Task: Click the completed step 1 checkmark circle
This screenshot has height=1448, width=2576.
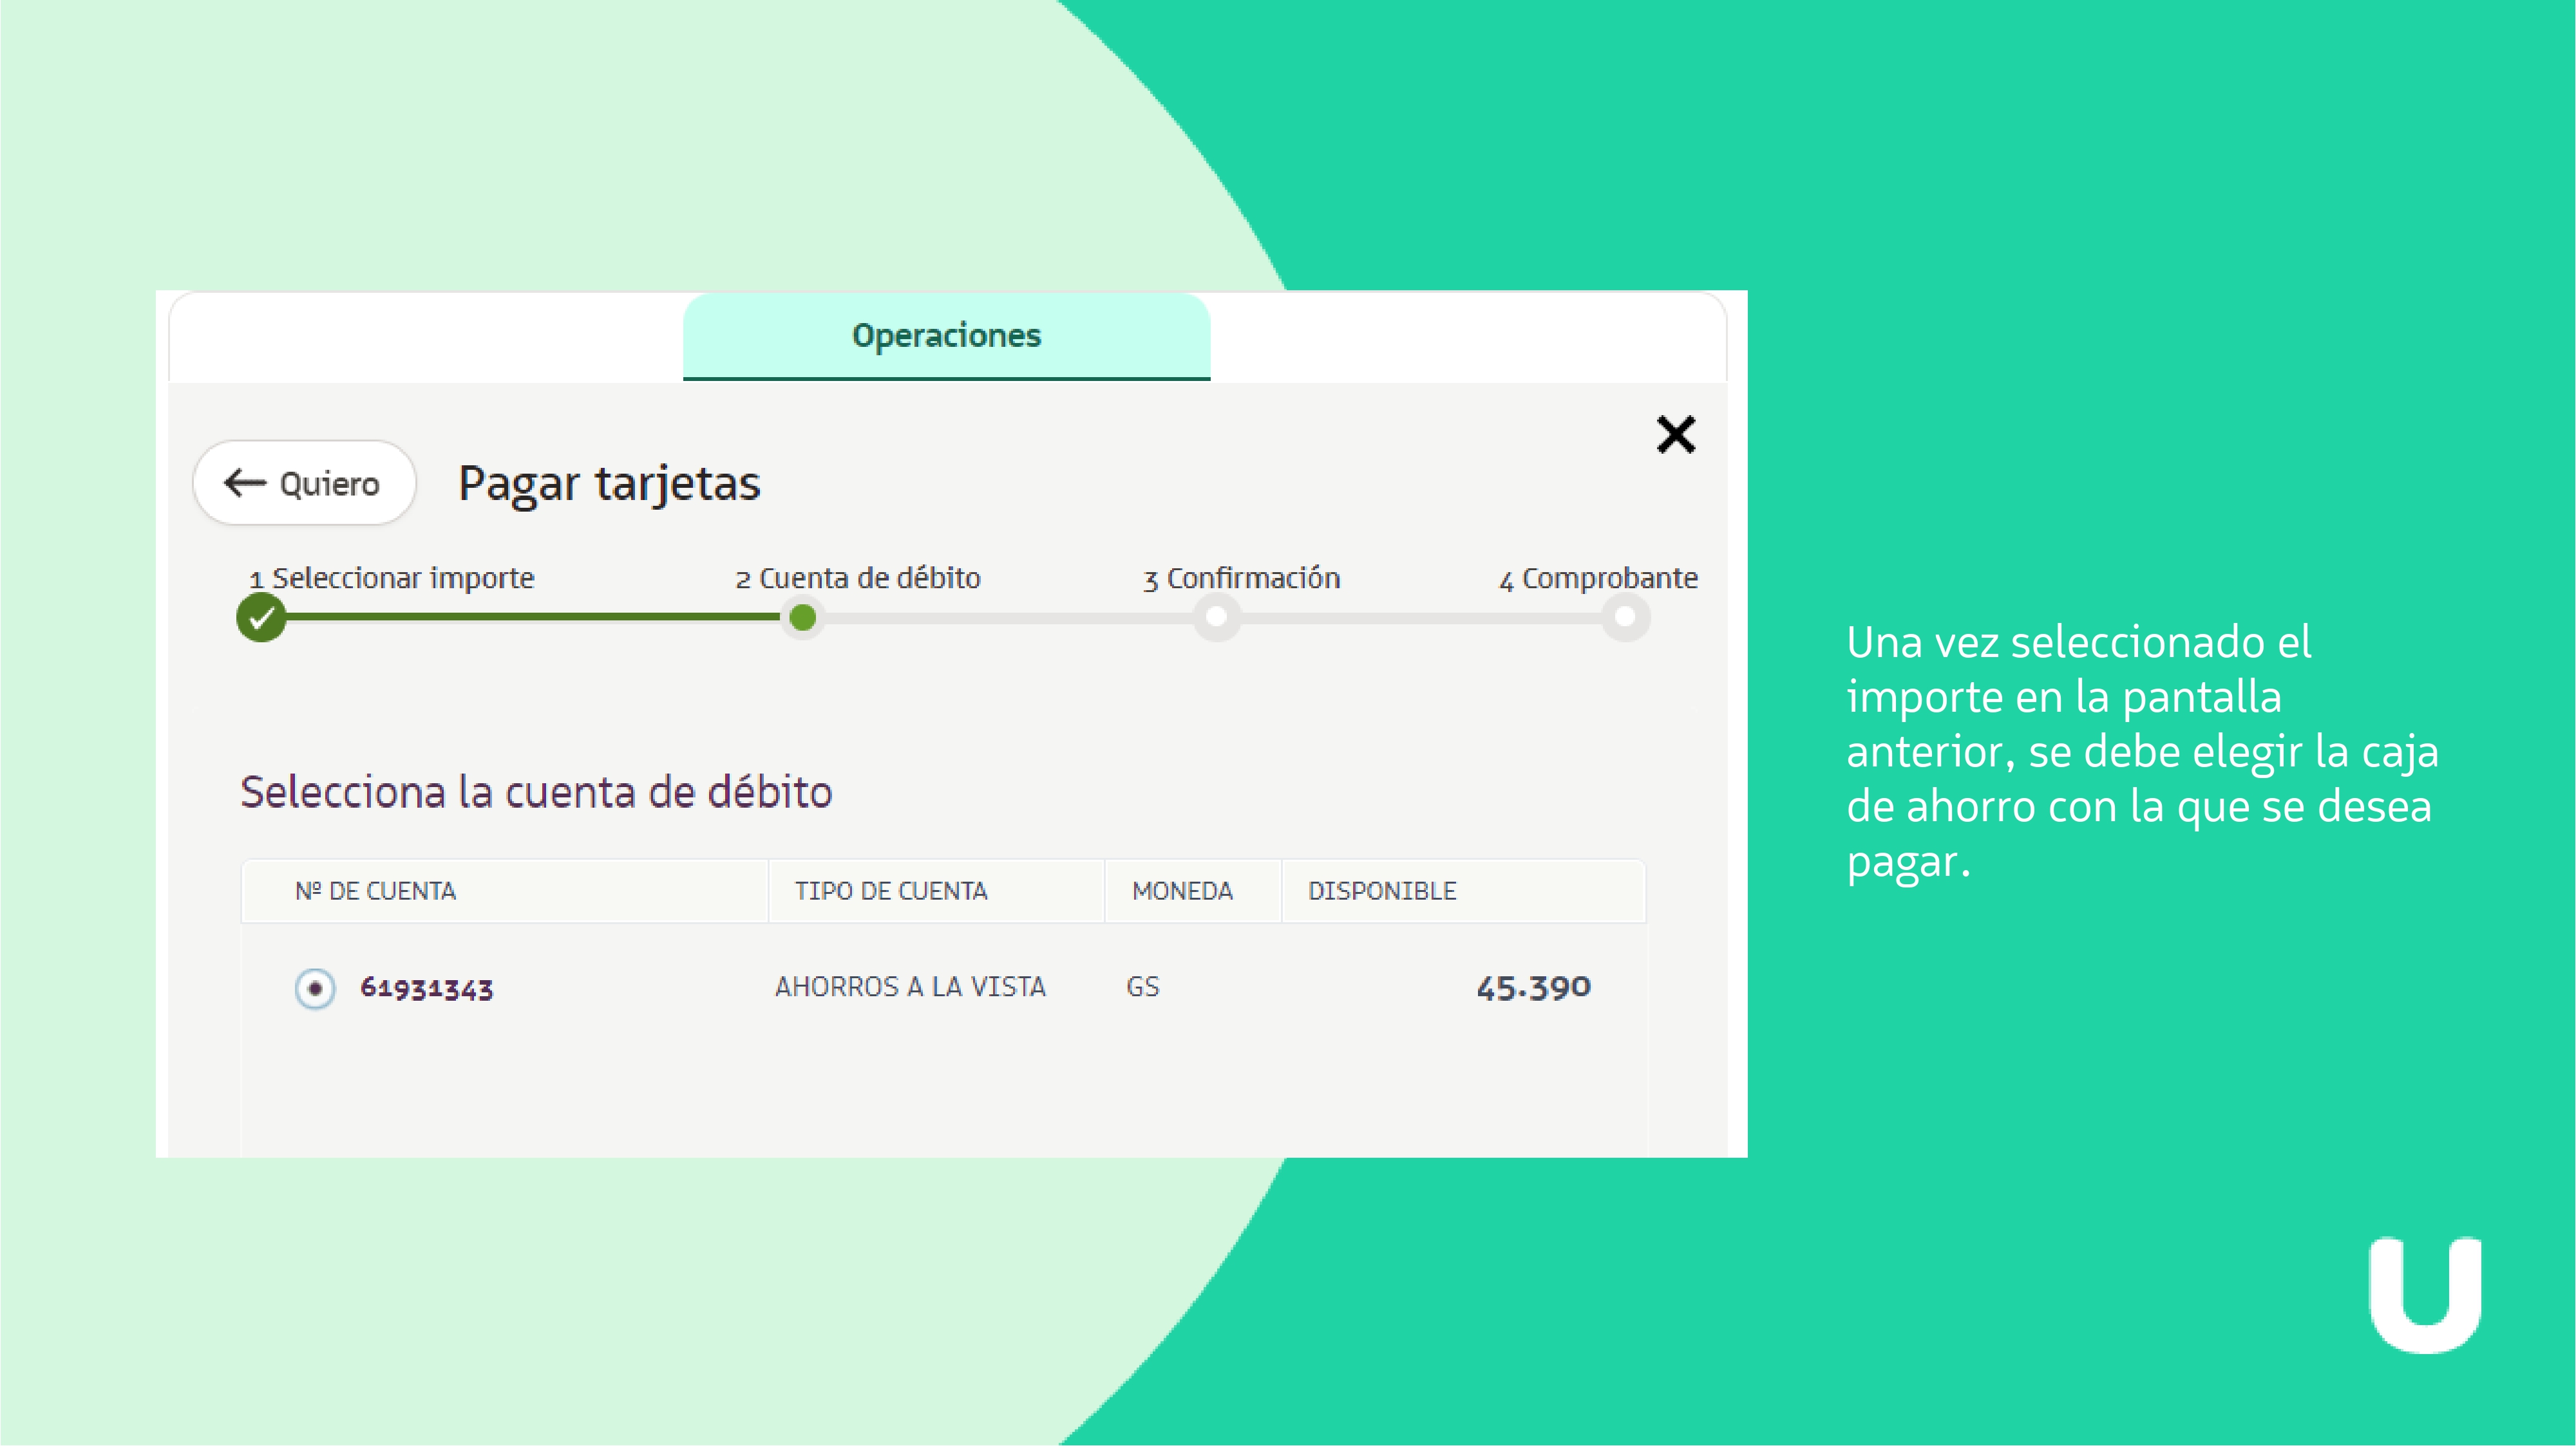Action: [261, 618]
